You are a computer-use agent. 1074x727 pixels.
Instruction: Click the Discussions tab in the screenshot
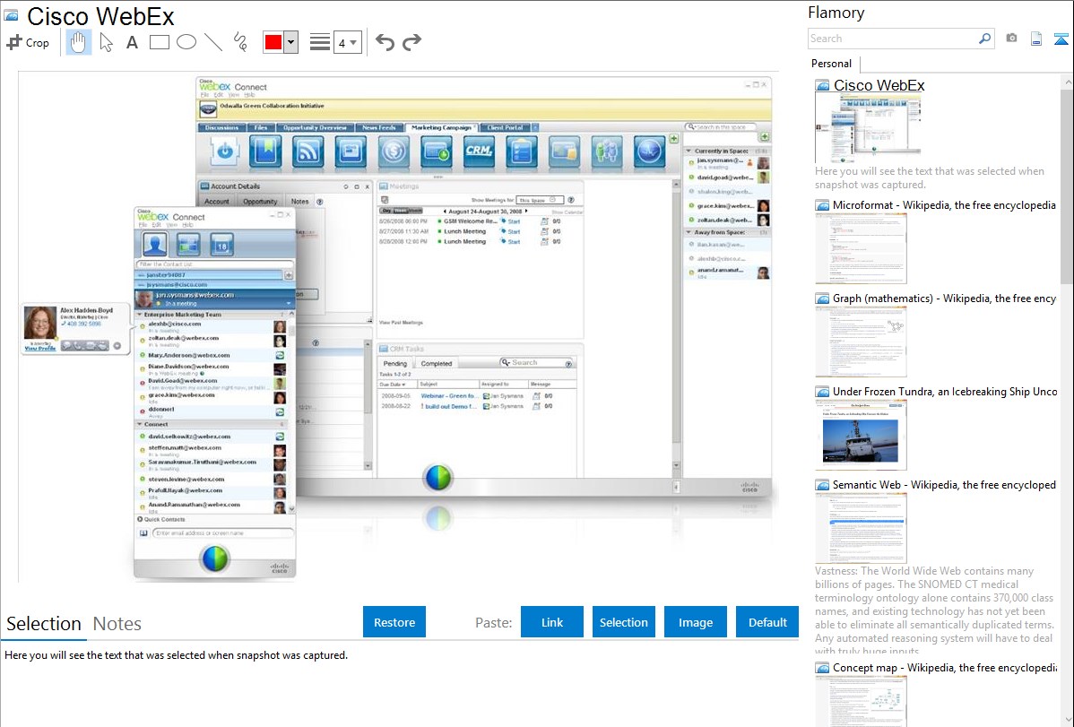point(221,127)
